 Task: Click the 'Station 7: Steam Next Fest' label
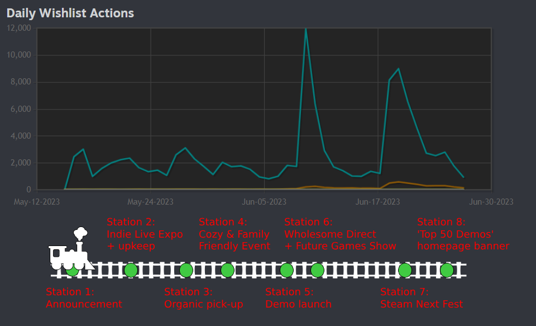(421, 297)
